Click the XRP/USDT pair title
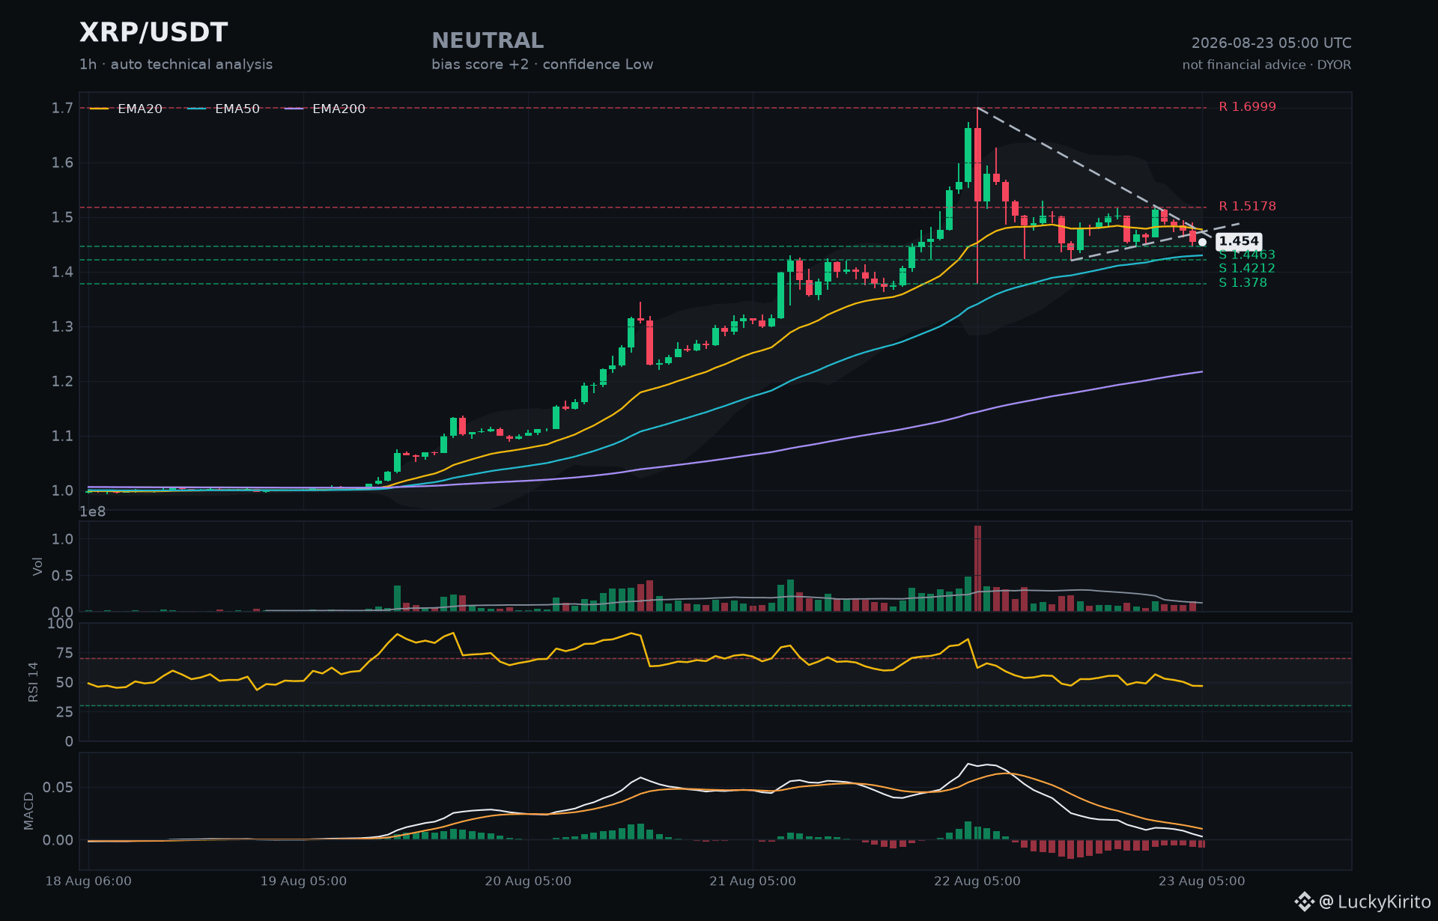Image resolution: width=1438 pixels, height=921 pixels. coord(154,32)
